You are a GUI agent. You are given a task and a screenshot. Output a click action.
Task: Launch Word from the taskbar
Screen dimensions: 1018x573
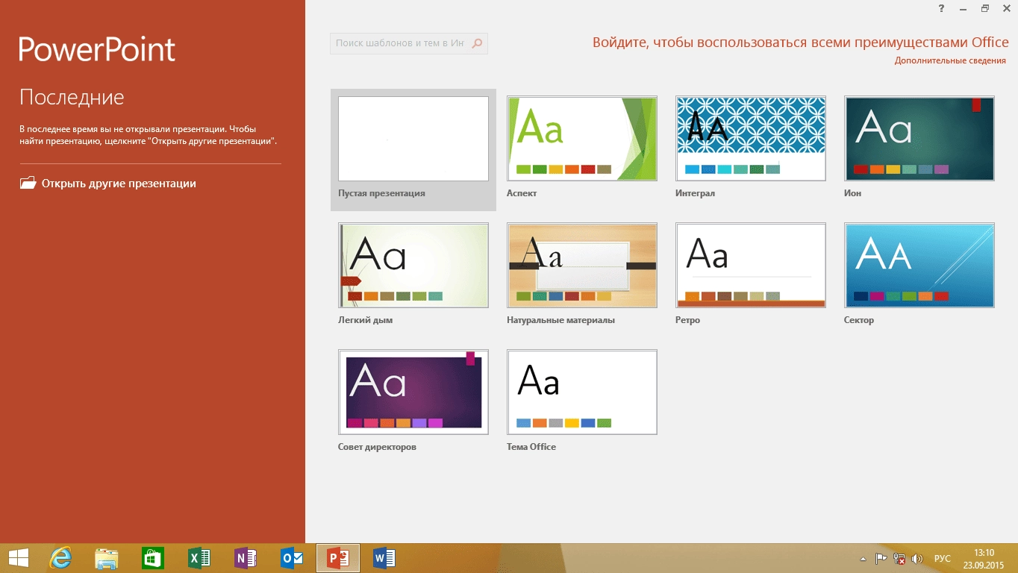pyautogui.click(x=384, y=558)
